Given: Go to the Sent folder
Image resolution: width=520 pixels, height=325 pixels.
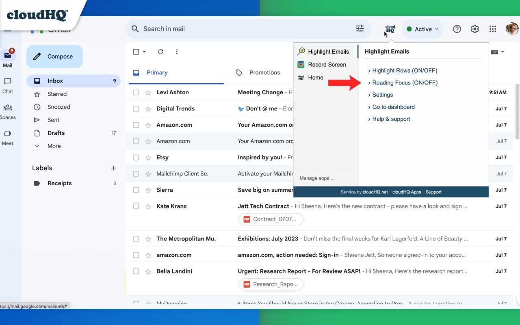Looking at the screenshot, I should point(74,120).
